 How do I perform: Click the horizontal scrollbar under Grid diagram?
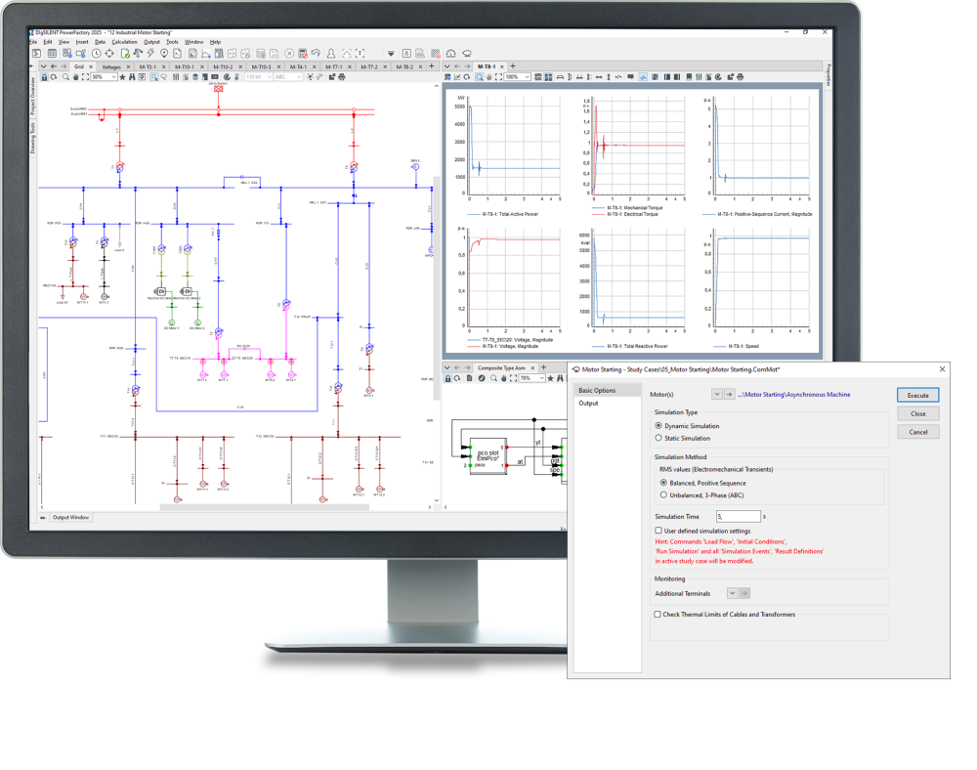click(264, 507)
